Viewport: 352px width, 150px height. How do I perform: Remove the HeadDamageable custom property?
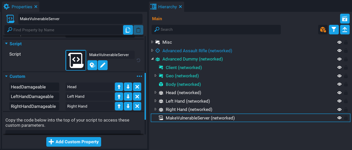tap(137, 87)
